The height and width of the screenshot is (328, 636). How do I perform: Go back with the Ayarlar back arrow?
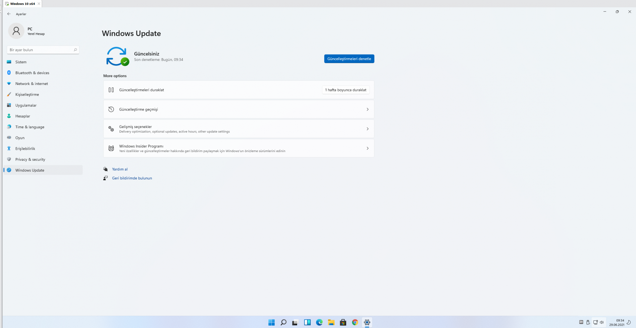point(9,14)
